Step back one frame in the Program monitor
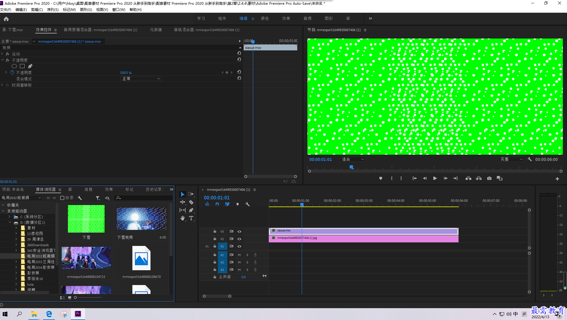This screenshot has height=320, width=567. (425, 178)
